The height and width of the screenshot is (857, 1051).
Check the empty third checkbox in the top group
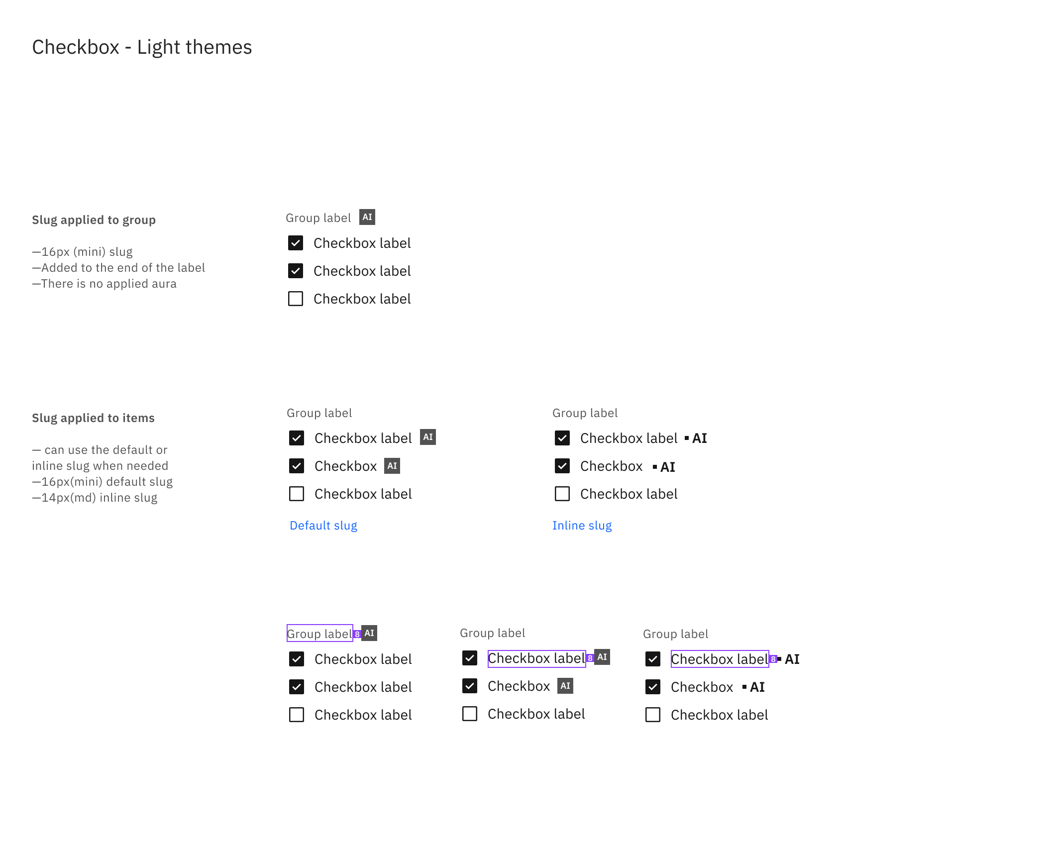coord(296,299)
